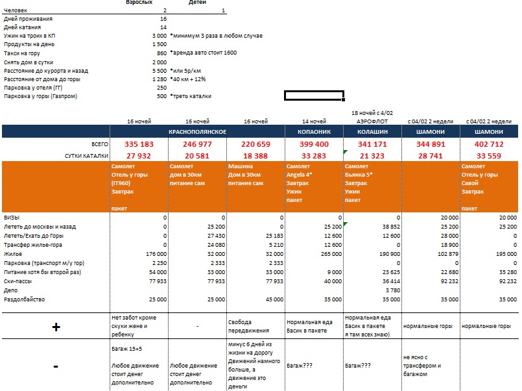Viewport: 522px width, 391px height.
Task: Click the 'Раздолбайство' value 45 000
Action: 275,299
